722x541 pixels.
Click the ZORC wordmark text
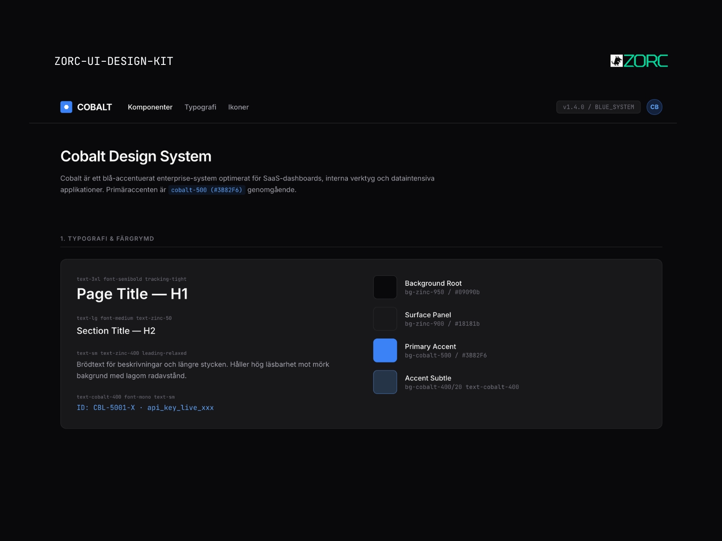tap(646, 61)
